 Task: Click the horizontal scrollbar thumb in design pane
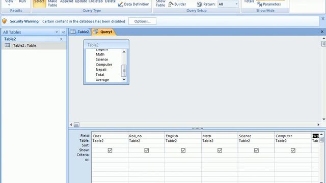point(76,125)
